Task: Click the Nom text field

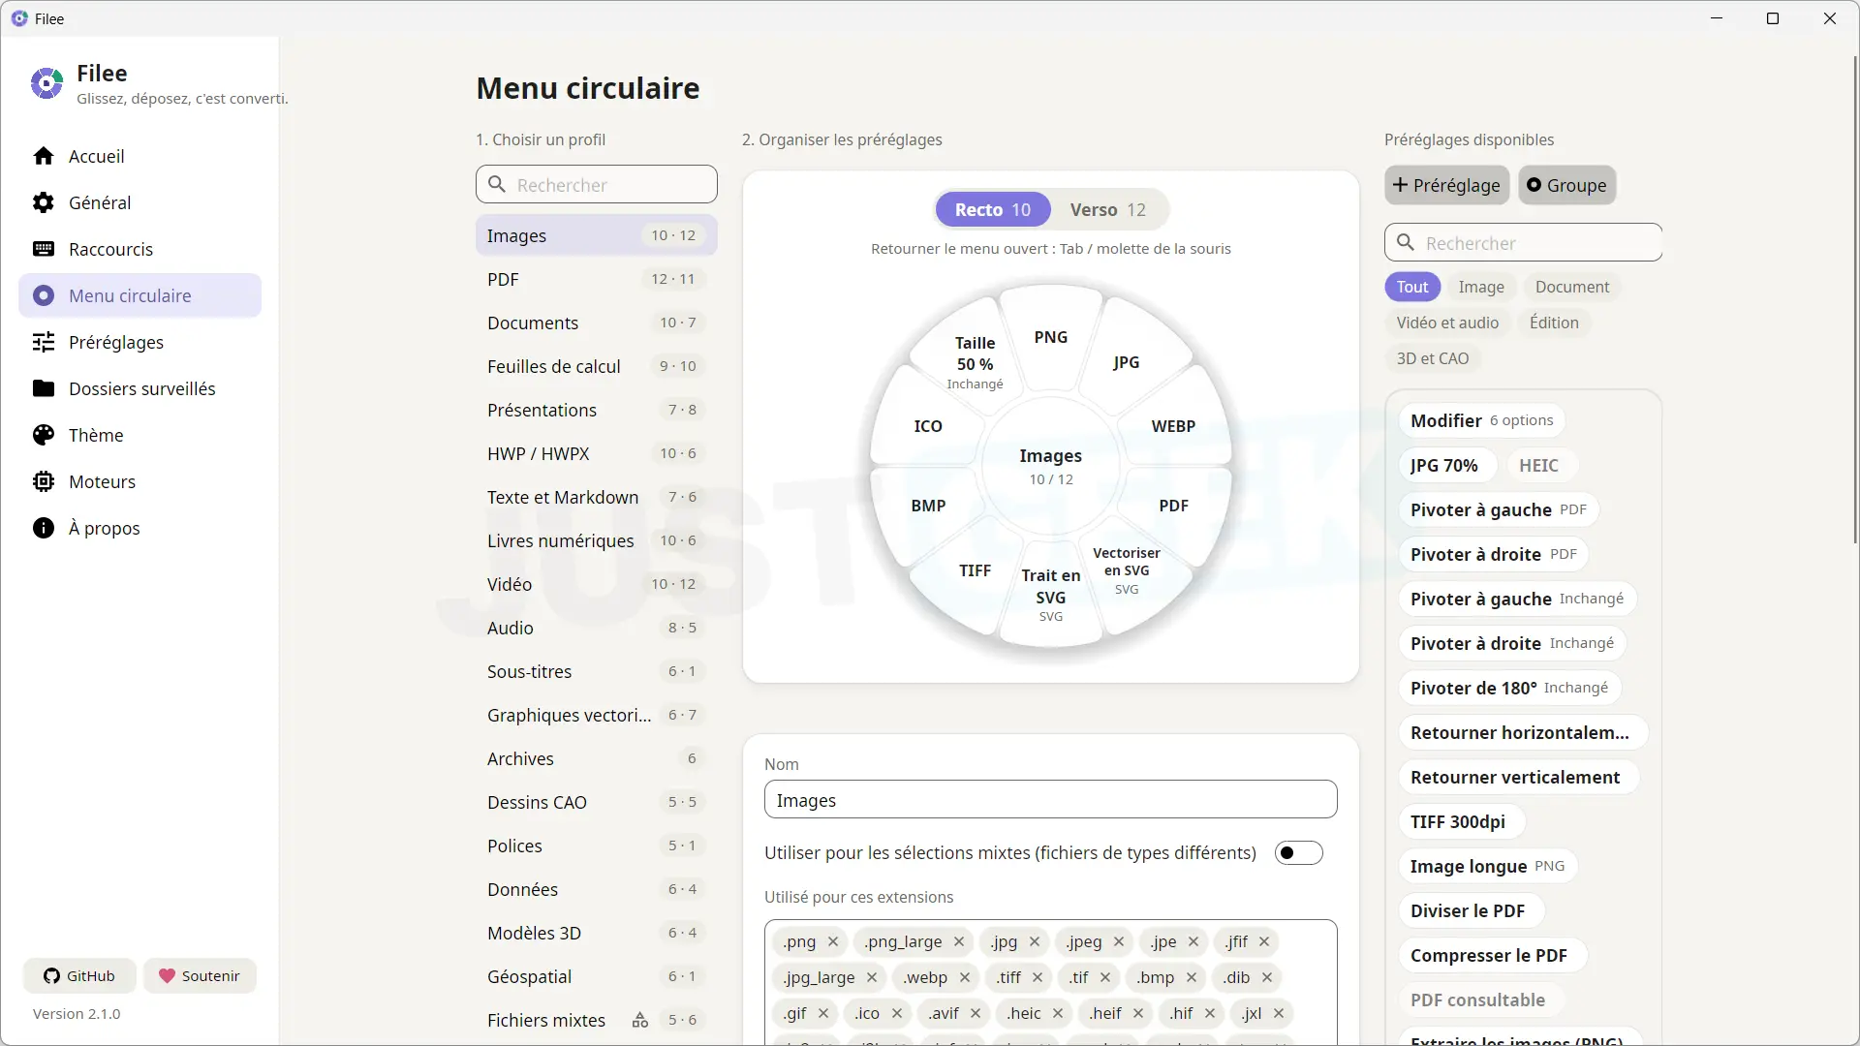Action: (x=1050, y=800)
